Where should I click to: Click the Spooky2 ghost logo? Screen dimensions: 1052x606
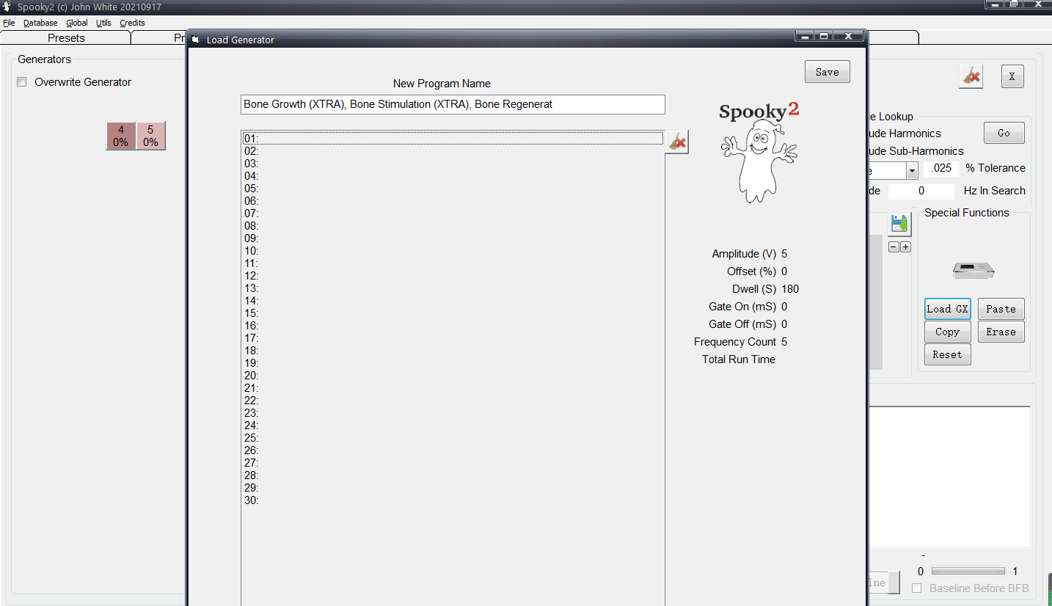coord(759,153)
